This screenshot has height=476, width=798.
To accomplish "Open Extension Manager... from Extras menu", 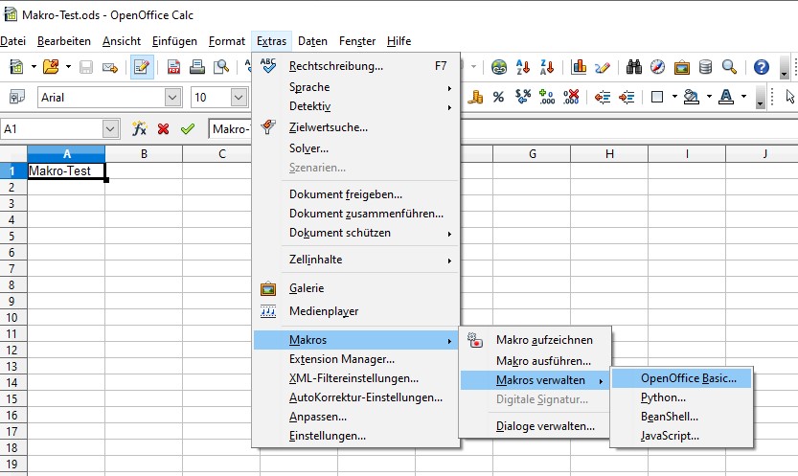I will [x=356, y=359].
